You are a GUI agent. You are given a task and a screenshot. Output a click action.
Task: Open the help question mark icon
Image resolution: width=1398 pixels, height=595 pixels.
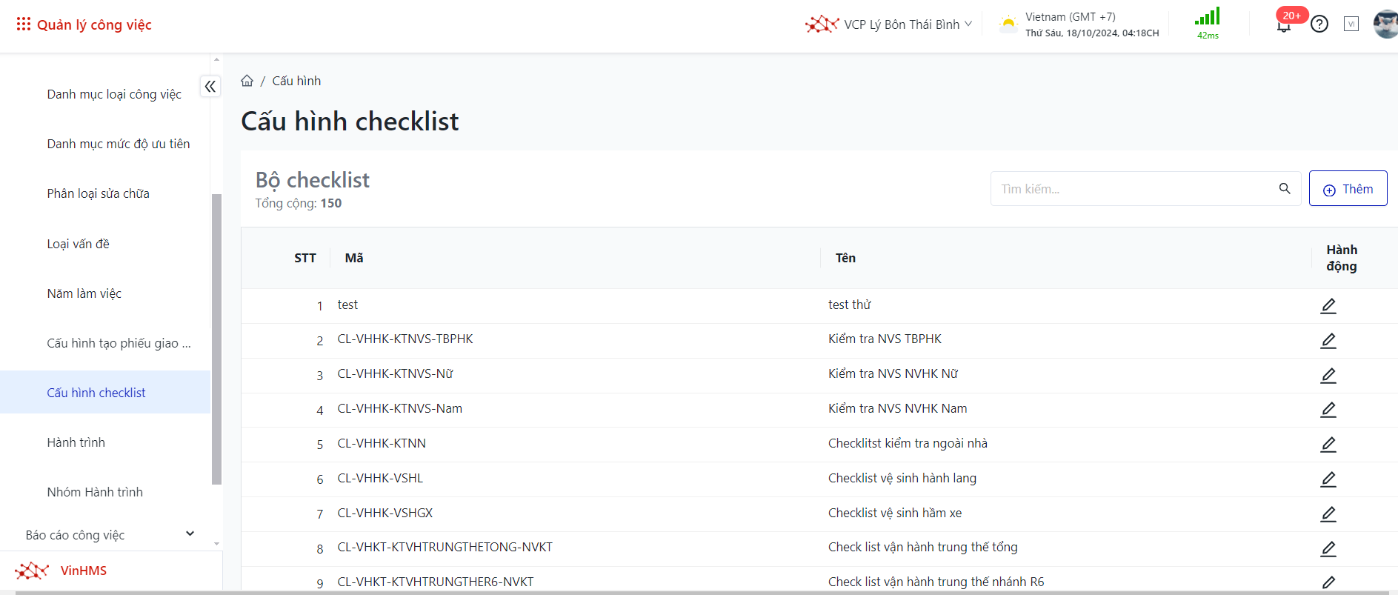1319,24
